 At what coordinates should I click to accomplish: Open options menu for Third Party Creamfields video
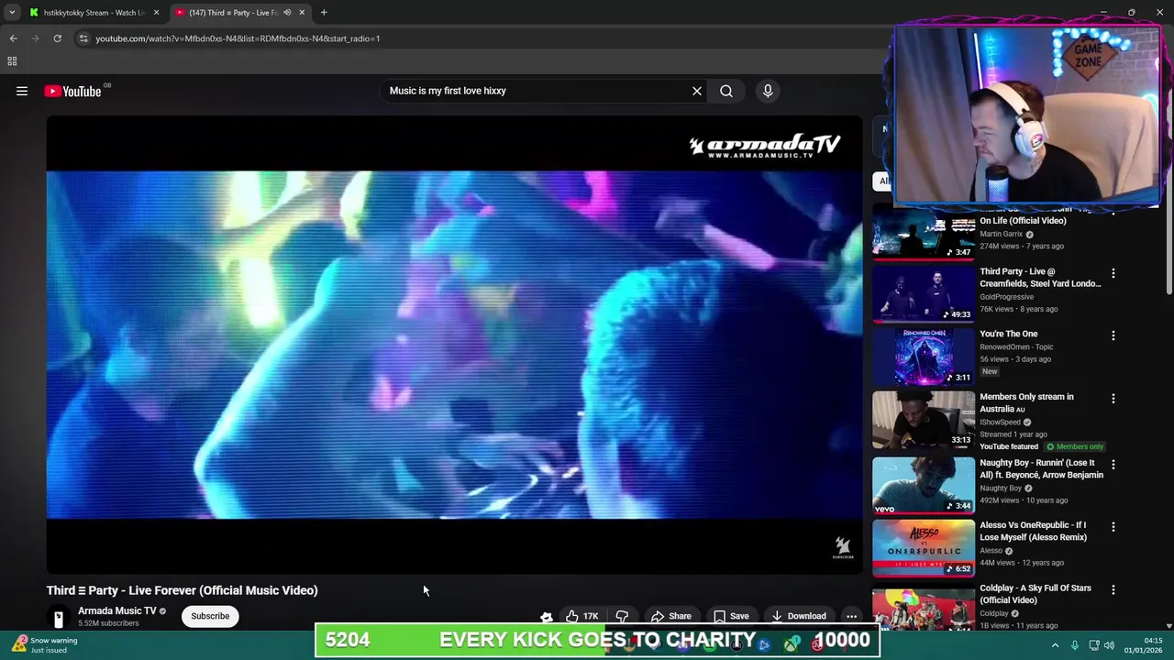click(x=1113, y=273)
